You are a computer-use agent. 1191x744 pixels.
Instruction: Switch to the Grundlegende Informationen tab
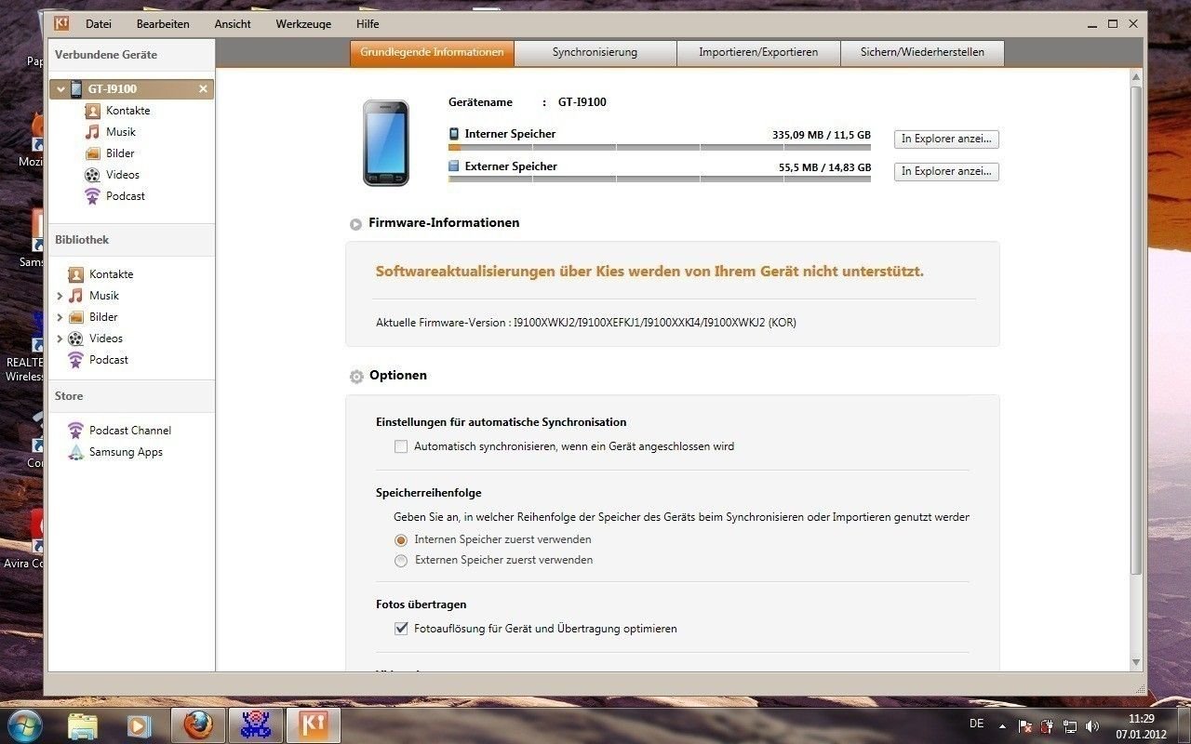(x=432, y=53)
